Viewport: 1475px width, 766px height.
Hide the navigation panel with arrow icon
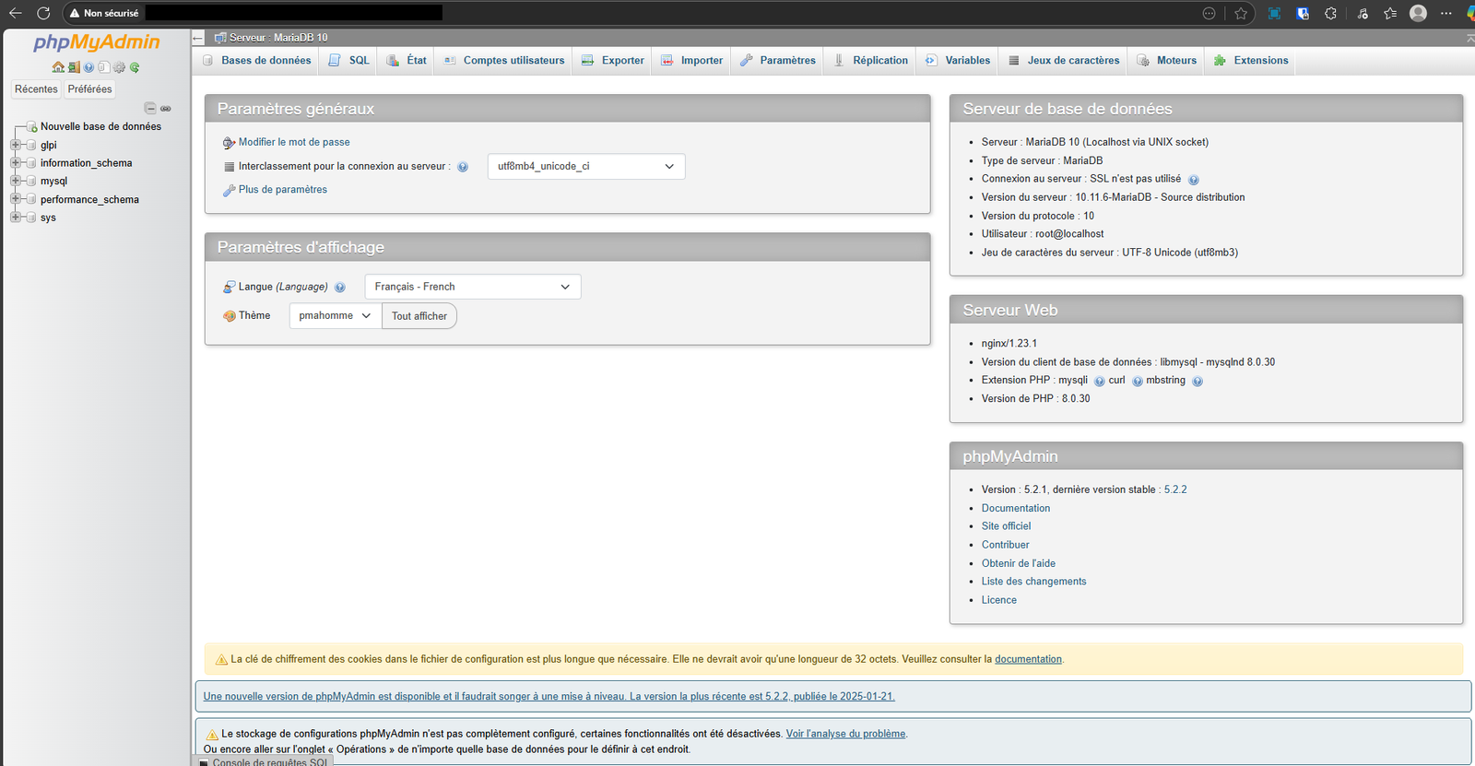click(x=198, y=38)
